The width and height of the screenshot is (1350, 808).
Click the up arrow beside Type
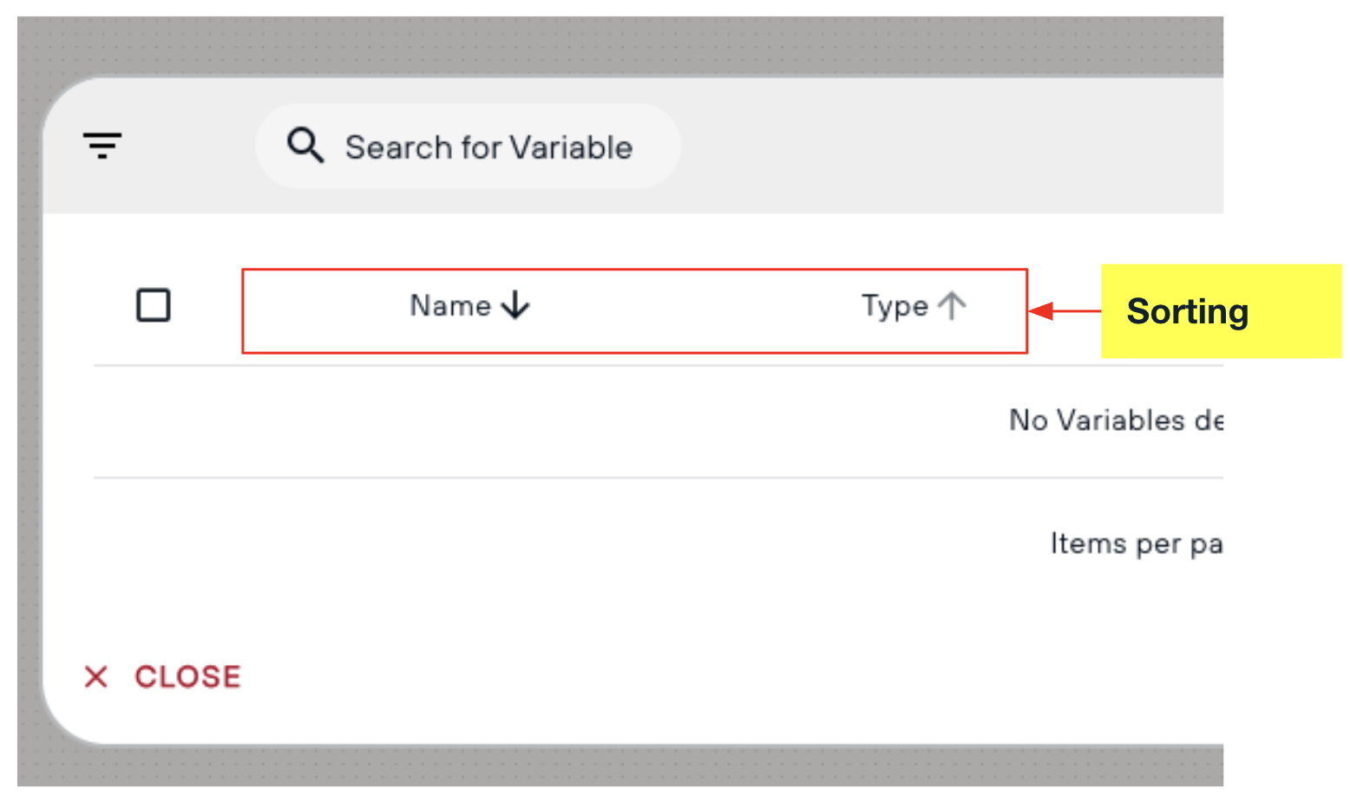pos(952,305)
